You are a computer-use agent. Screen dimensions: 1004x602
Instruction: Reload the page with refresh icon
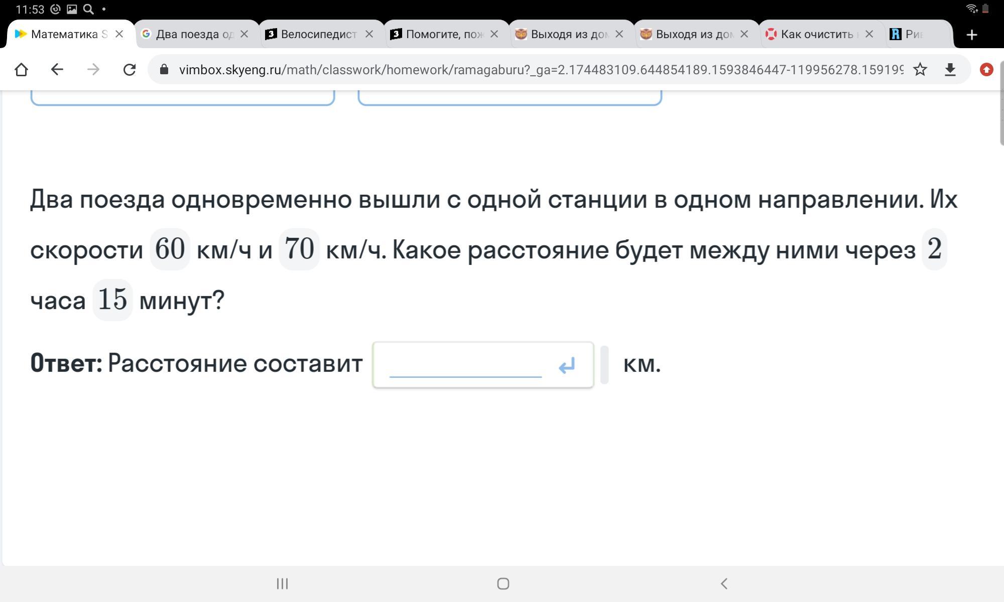tap(130, 69)
